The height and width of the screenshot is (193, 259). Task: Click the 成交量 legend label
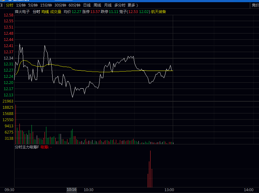pos(56,12)
